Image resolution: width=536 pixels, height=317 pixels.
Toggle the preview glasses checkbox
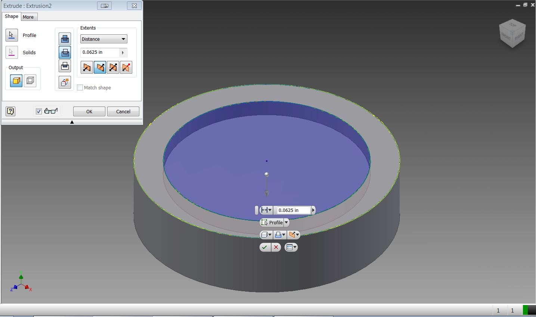[x=39, y=111]
